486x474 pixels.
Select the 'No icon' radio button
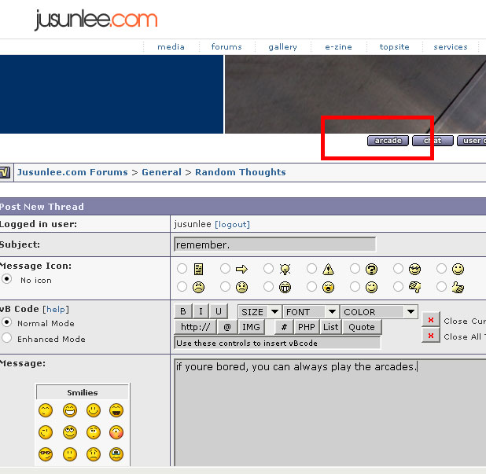tap(7, 279)
